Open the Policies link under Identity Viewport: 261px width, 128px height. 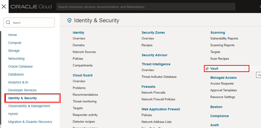coord(78,59)
